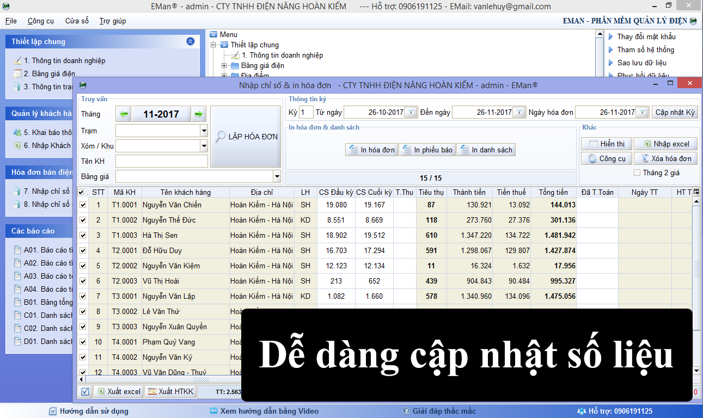Open the Trợ giúp menu
This screenshot has height=418, width=703.
pos(113,21)
